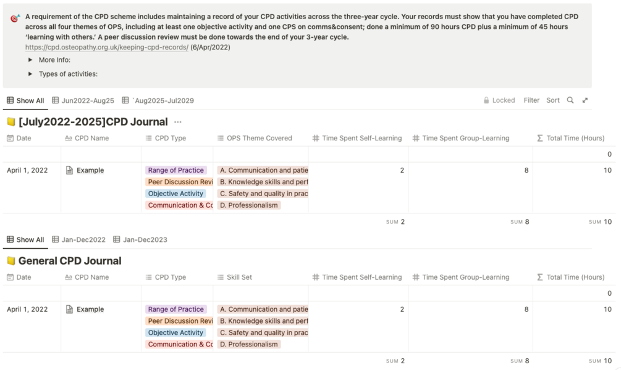The height and width of the screenshot is (370, 621).
Task: Switch to the Jun2022-Aug25 view tab
Action: pyautogui.click(x=83, y=100)
